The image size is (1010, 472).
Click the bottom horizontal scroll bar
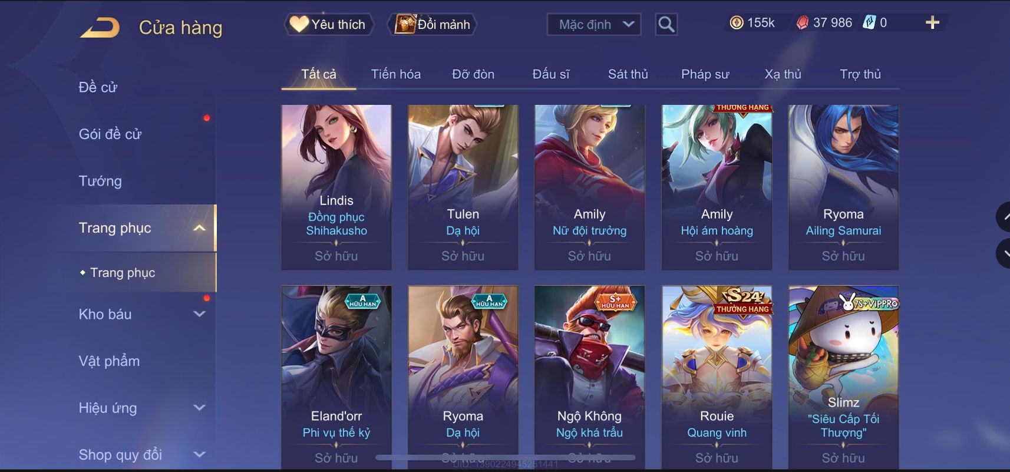pyautogui.click(x=506, y=457)
